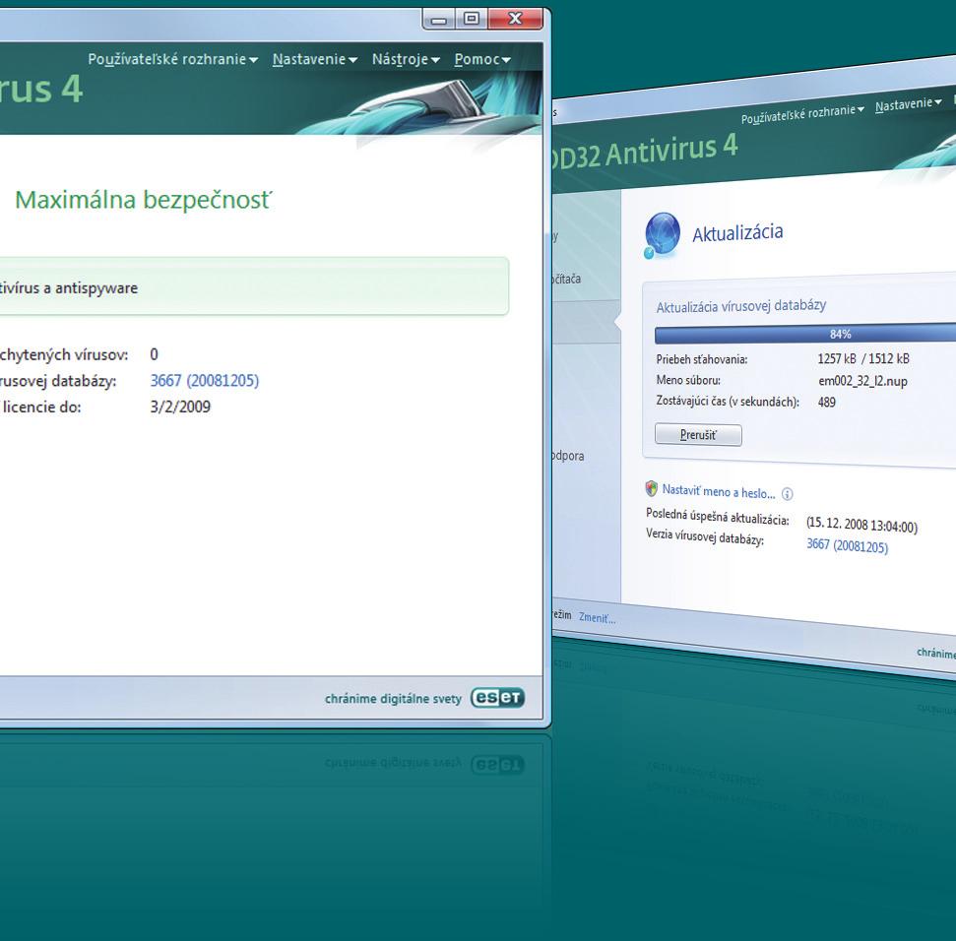This screenshot has width=956, height=941.
Task: Click file name em002_32_l2.nup
Action: [862, 382]
